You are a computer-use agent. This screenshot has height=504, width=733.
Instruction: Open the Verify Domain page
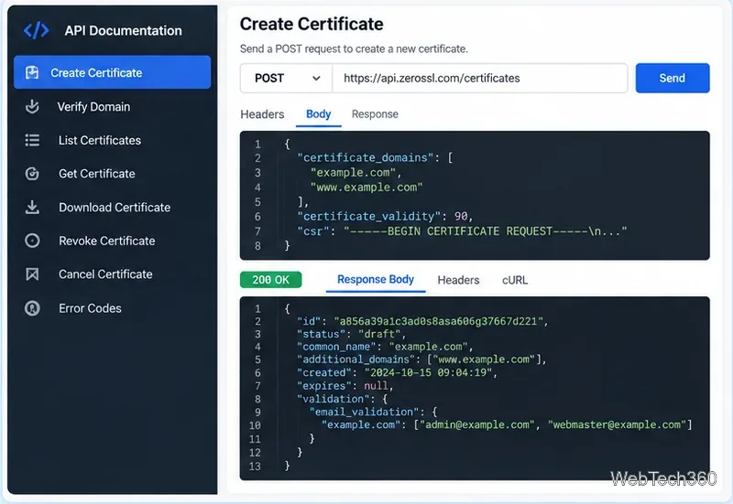coord(93,106)
